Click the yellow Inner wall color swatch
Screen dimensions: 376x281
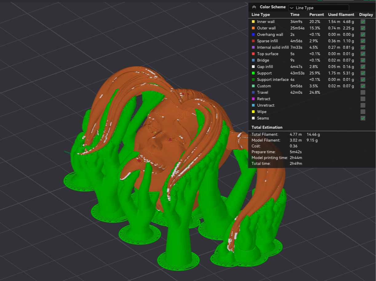tap(253, 21)
